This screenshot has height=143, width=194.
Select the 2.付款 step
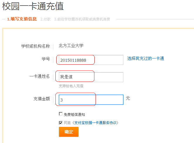[45, 19]
